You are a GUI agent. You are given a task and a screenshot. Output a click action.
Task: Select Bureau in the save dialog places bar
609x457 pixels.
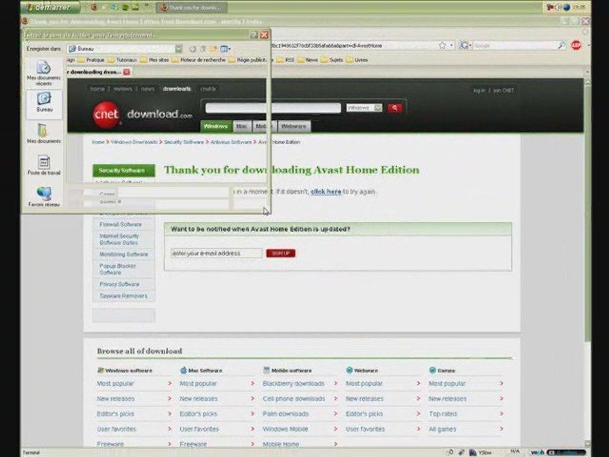[x=44, y=103]
